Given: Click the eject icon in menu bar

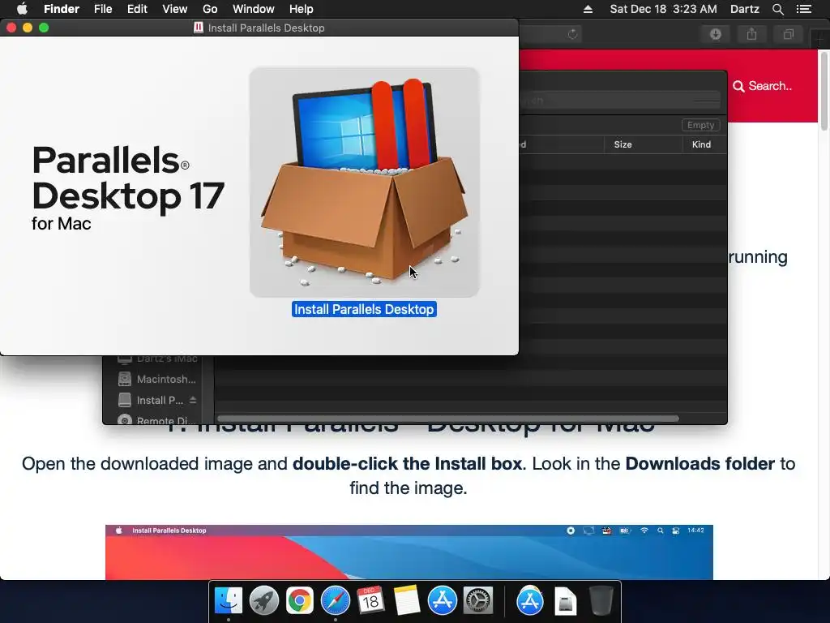Looking at the screenshot, I should point(588,9).
